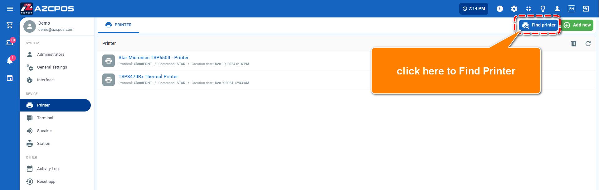Image resolution: width=599 pixels, height=190 pixels.
Task: Click the delete trash icon in Printer panel
Action: [x=574, y=44]
